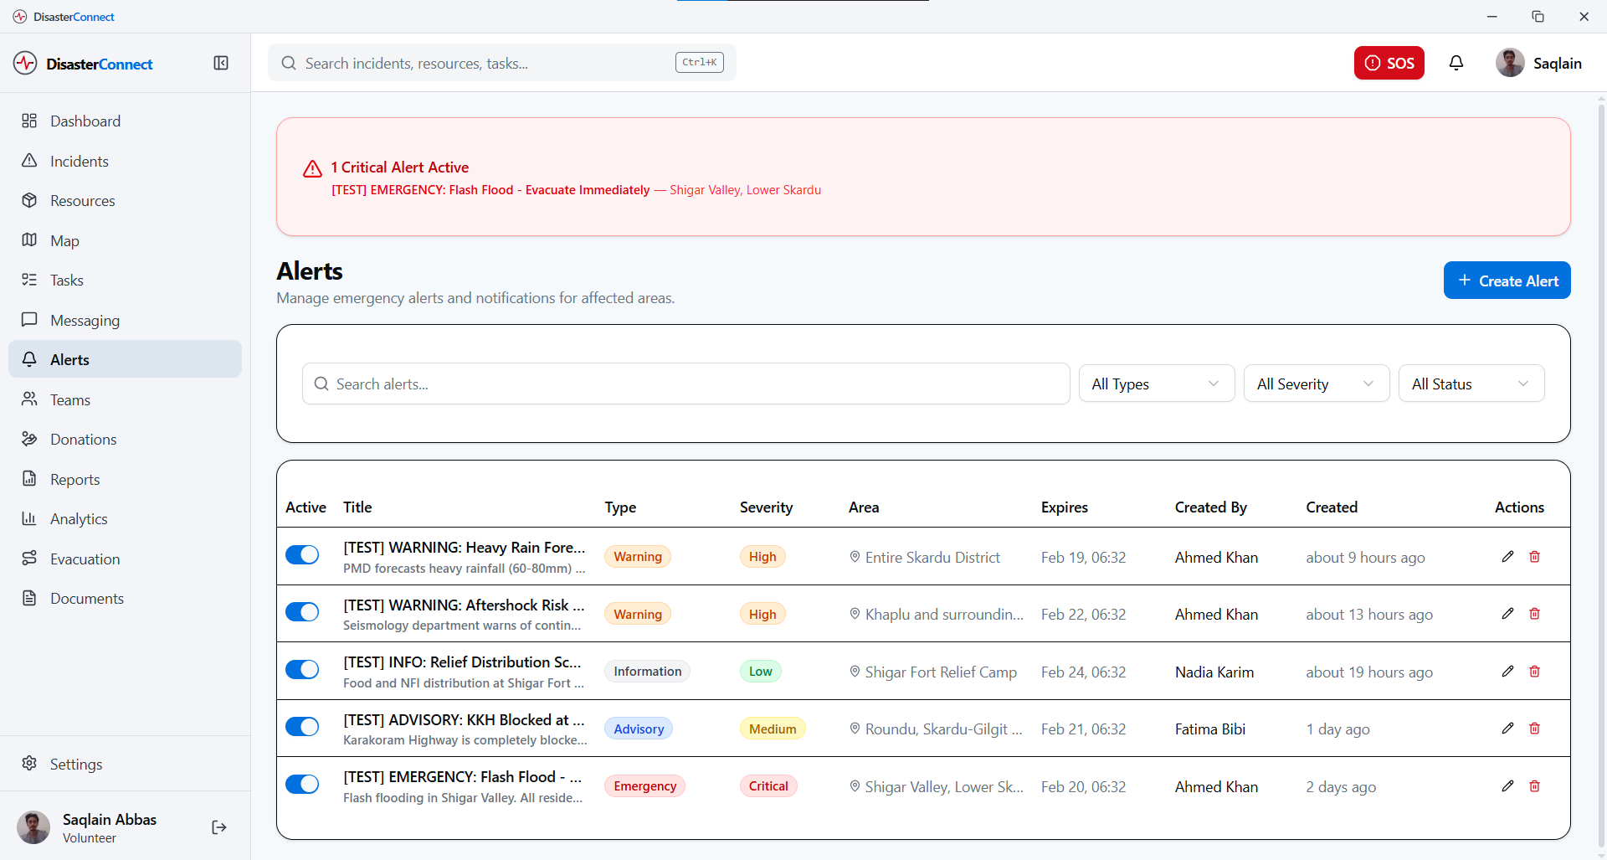Expand the All Severity filter

click(1316, 384)
